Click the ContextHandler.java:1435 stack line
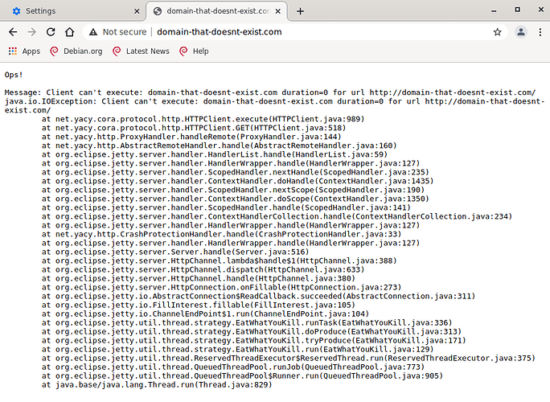This screenshot has height=402, width=550. 238,181
